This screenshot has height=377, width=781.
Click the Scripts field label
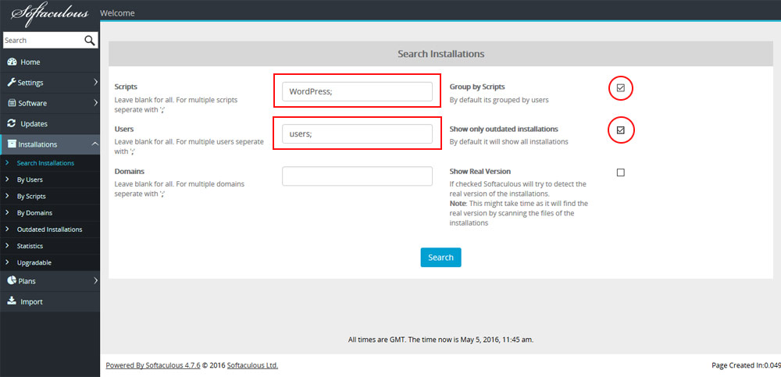tap(126, 87)
